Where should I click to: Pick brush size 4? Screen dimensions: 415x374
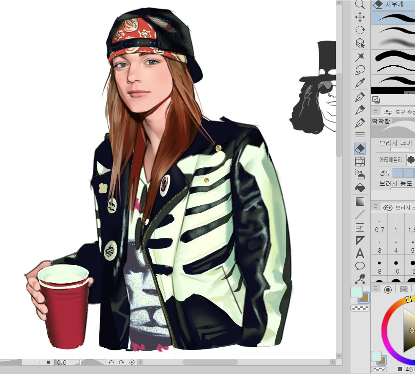[396, 244]
